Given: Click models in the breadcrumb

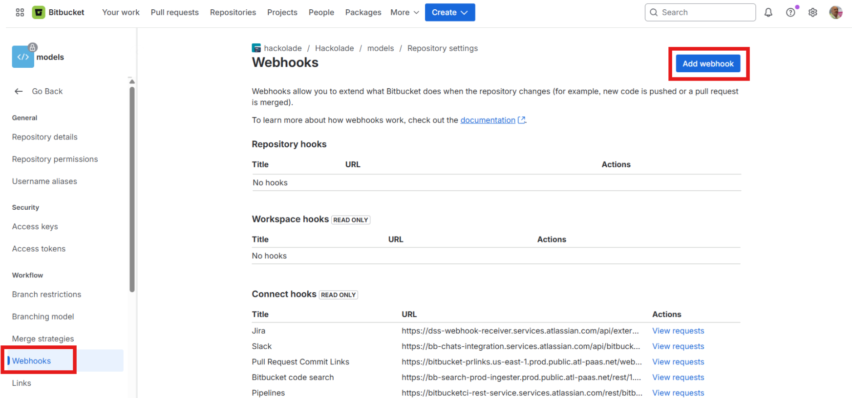Looking at the screenshot, I should pyautogui.click(x=381, y=48).
